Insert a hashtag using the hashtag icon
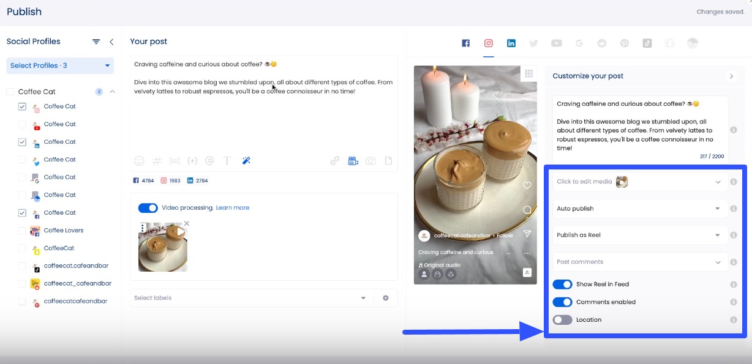The width and height of the screenshot is (752, 364). [157, 160]
